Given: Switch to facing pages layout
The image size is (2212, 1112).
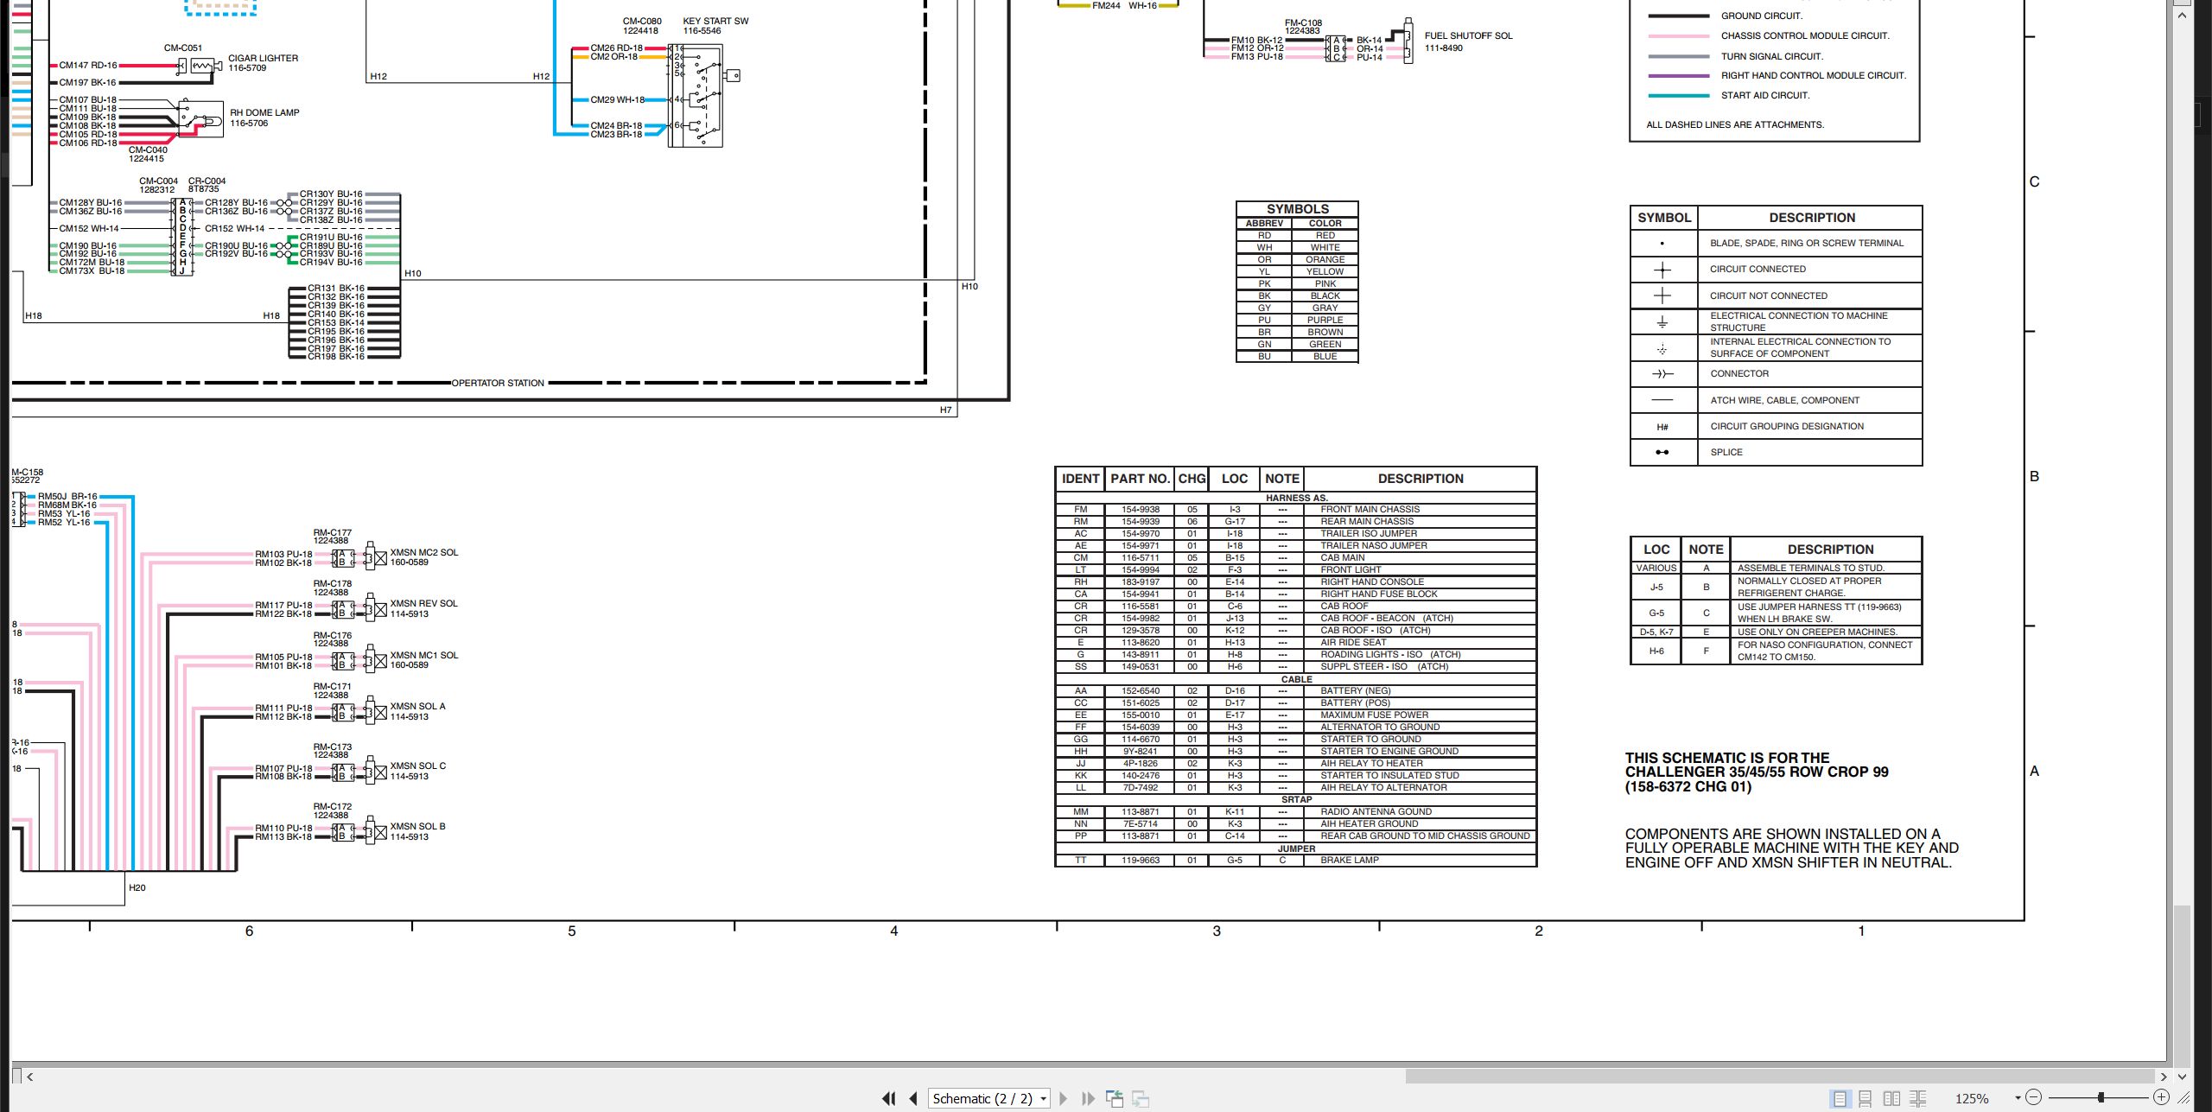Looking at the screenshot, I should click(x=1891, y=1098).
